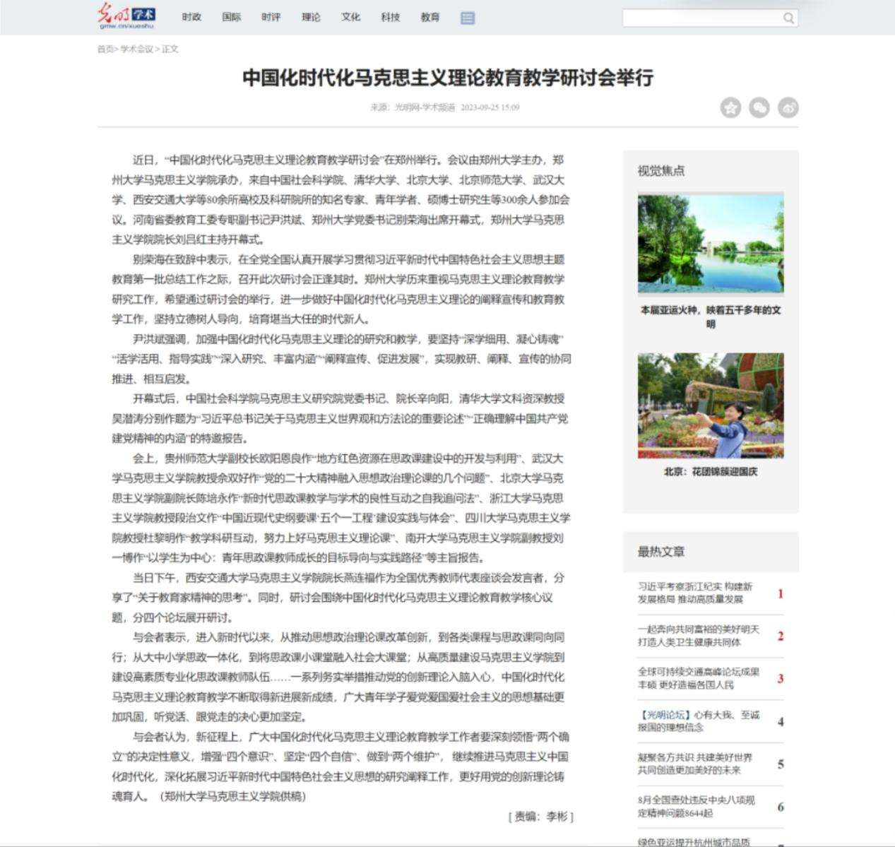This screenshot has width=895, height=847.
Task: Click the magnifier search icon
Action: 789,18
